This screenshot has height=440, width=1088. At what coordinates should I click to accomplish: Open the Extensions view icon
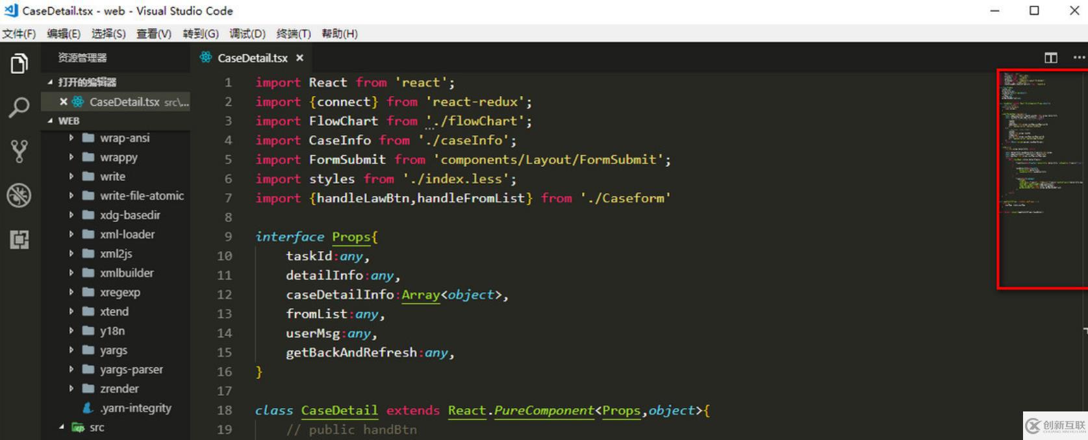(x=19, y=239)
